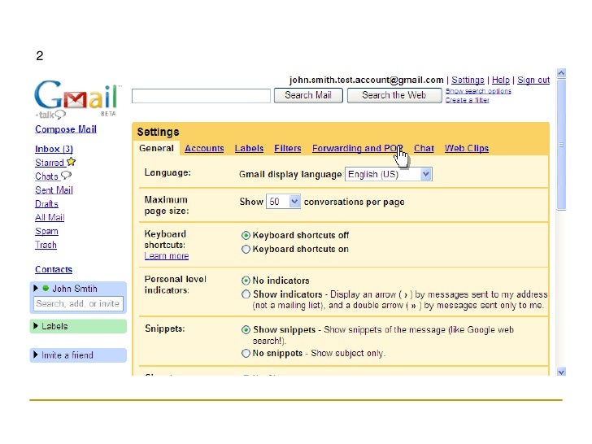Click the Sign out link
This screenshot has height=444, width=592.
pos(533,80)
